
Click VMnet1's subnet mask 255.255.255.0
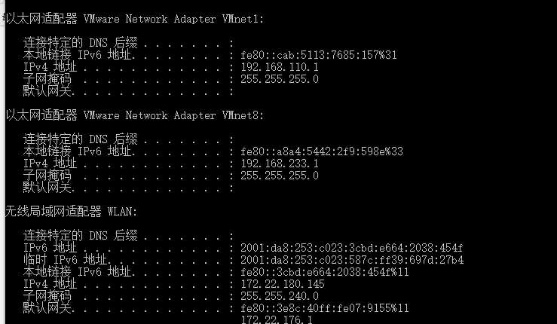point(280,79)
